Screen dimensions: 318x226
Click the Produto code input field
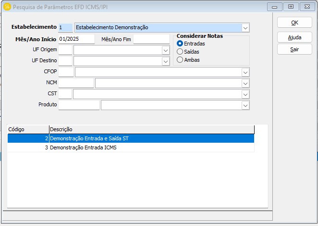pyautogui.click(x=79, y=105)
